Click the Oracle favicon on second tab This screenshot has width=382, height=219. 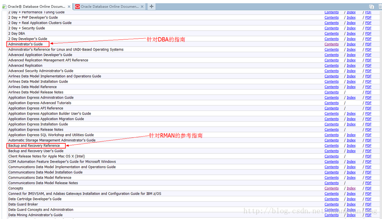click(x=77, y=6)
